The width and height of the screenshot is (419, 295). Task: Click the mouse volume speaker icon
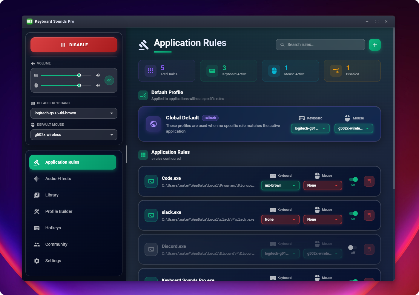click(98, 85)
